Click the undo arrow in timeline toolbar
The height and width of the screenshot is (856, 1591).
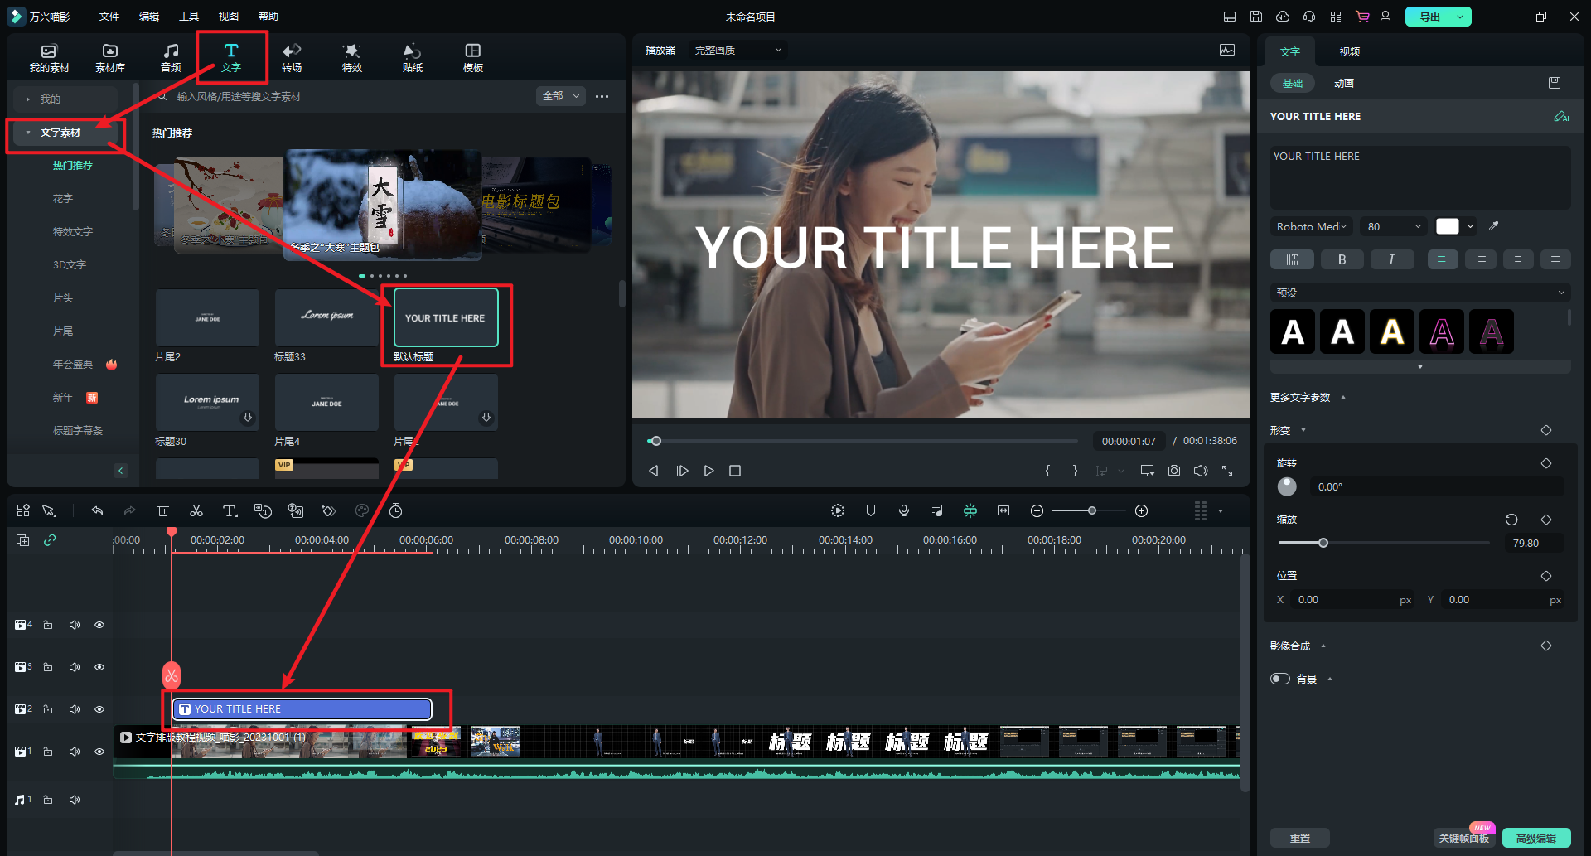pos(97,511)
